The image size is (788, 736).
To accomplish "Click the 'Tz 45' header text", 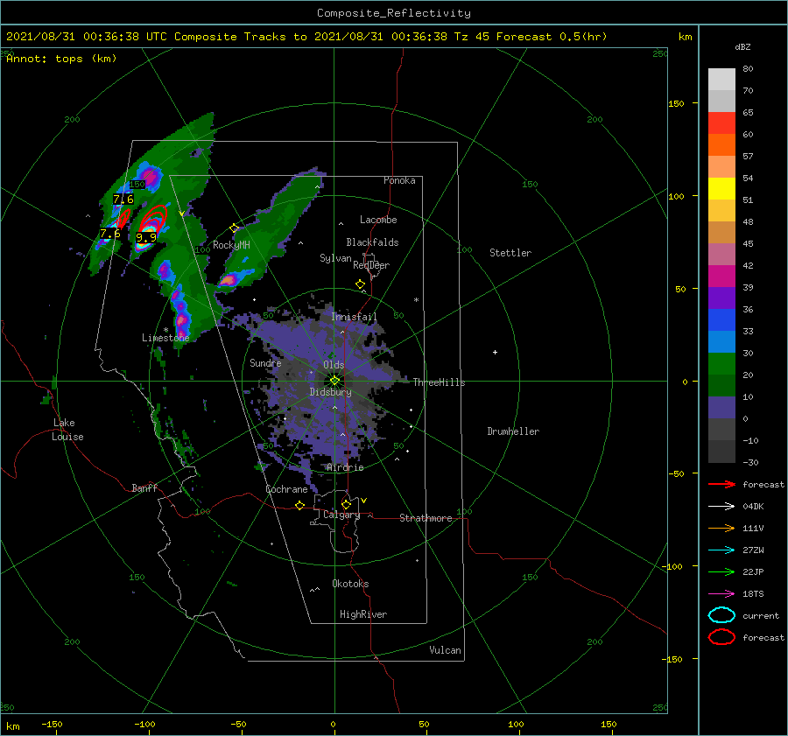I will (472, 37).
